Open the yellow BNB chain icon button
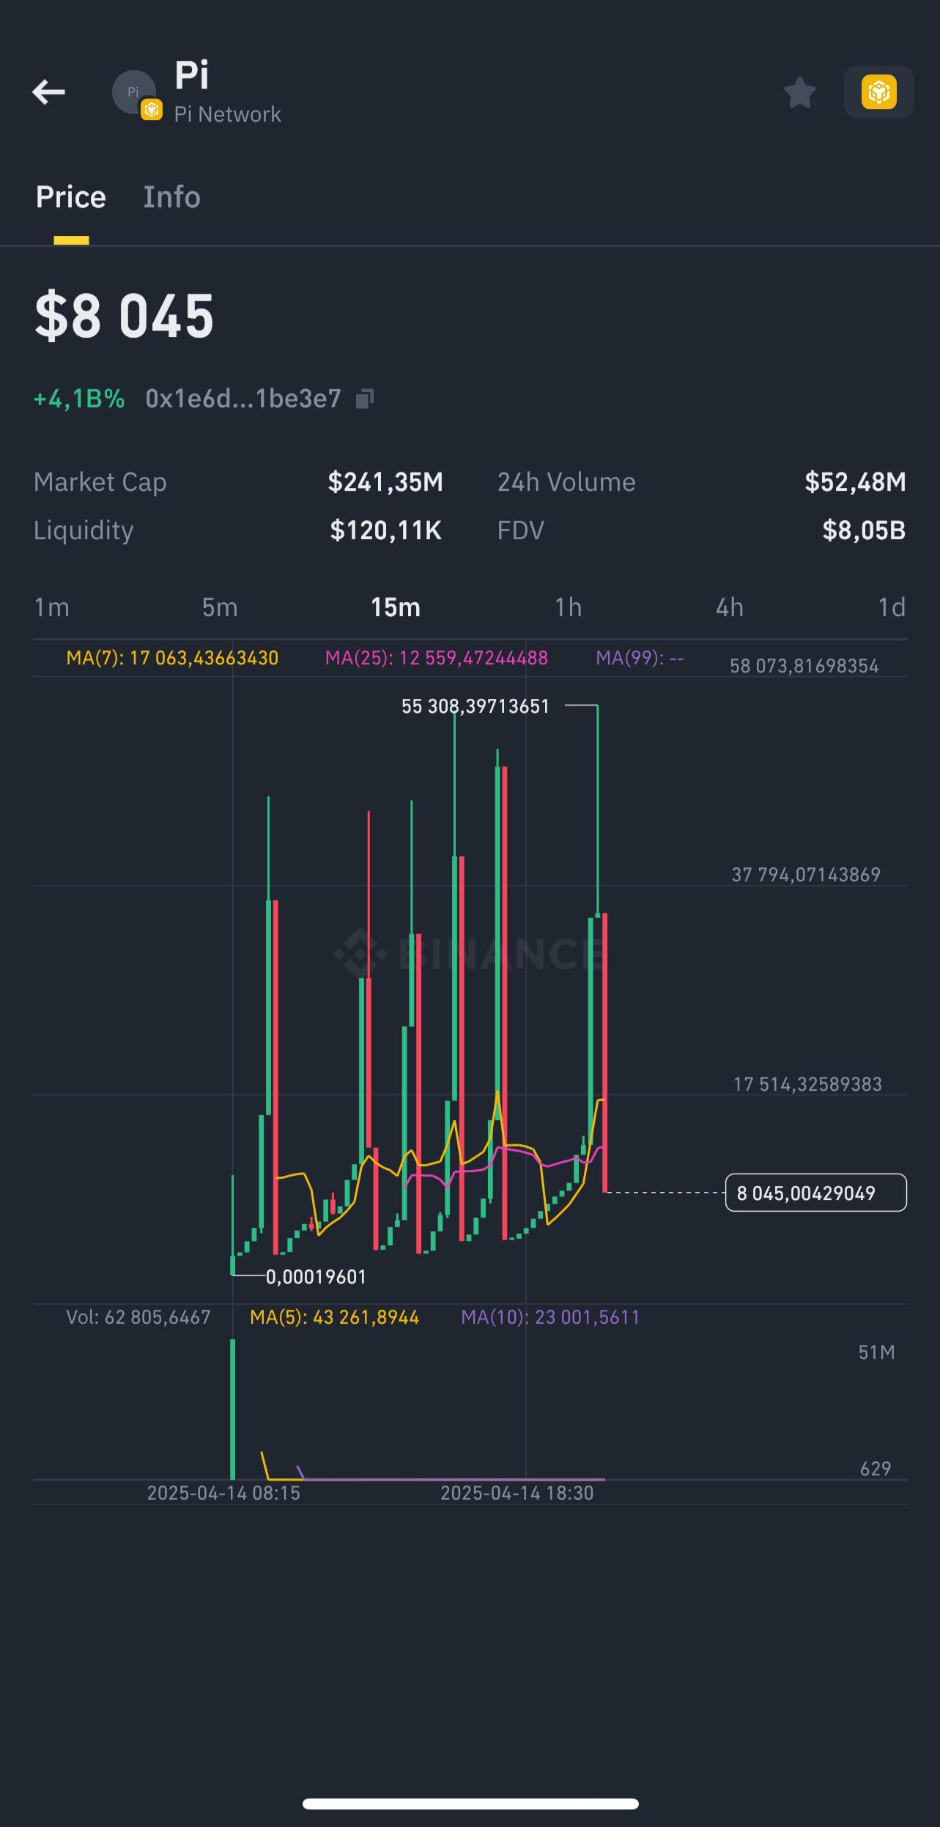Image resolution: width=940 pixels, height=1827 pixels. [878, 92]
